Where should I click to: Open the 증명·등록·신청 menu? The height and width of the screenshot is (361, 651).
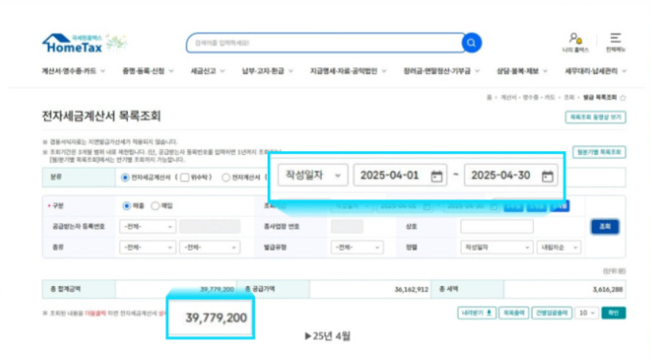click(148, 71)
